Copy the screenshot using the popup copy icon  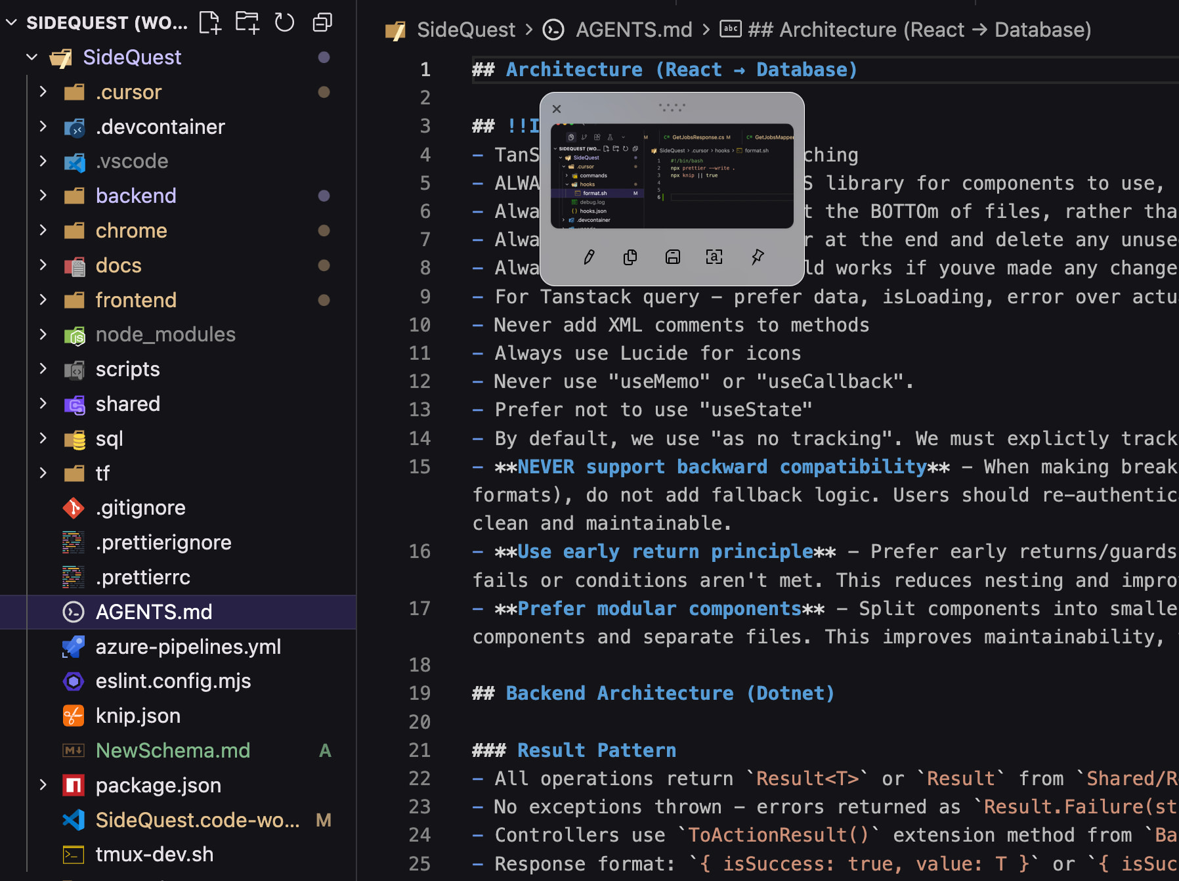630,257
